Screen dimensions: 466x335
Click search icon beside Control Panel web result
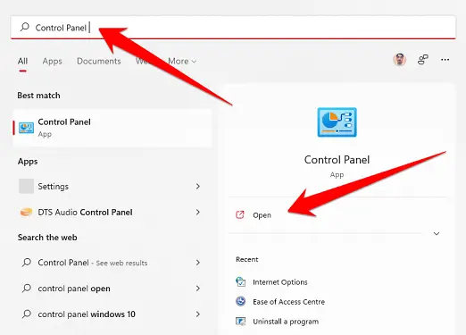(x=27, y=263)
